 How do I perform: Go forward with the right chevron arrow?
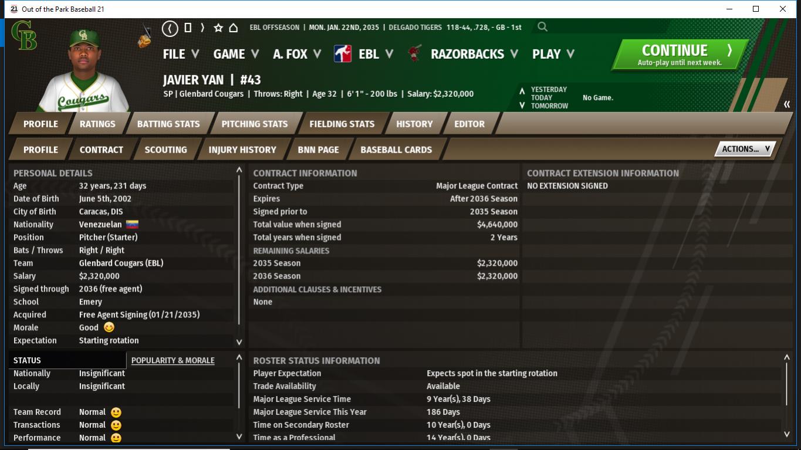point(202,28)
